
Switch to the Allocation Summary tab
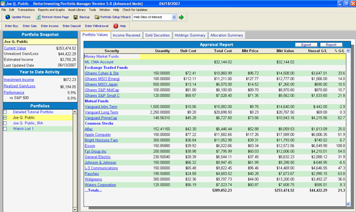226,35
